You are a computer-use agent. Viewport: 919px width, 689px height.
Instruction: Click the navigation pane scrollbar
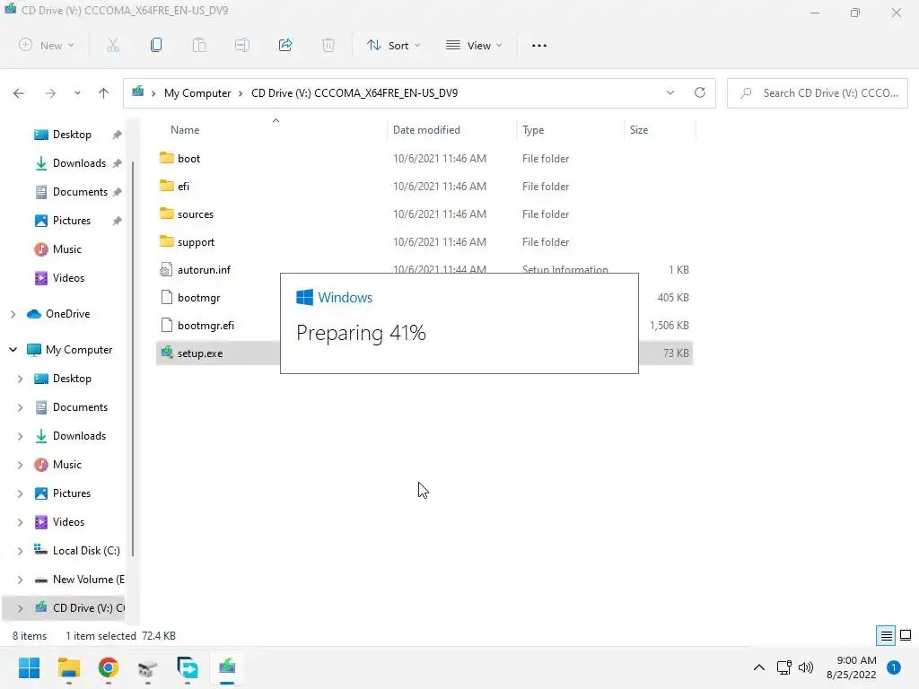tap(133, 357)
